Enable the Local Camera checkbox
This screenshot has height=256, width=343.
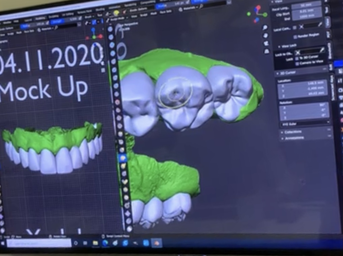coord(295,28)
